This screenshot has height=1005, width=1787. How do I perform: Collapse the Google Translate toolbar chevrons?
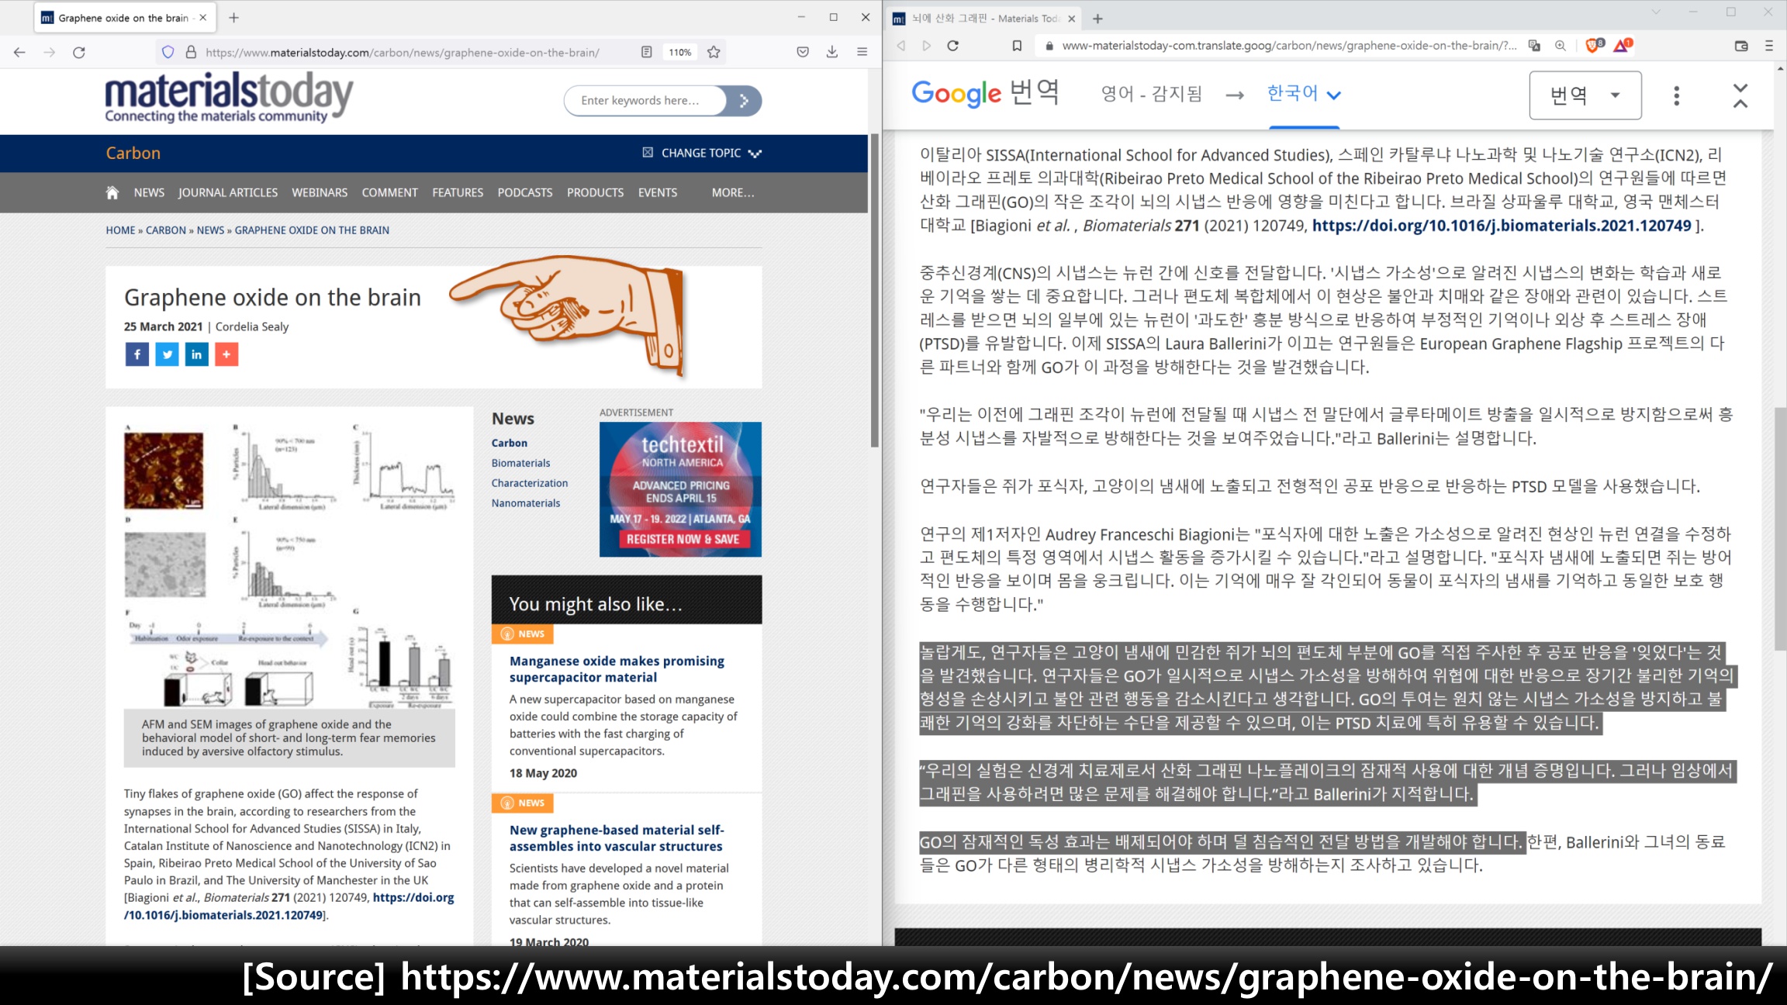click(1740, 95)
